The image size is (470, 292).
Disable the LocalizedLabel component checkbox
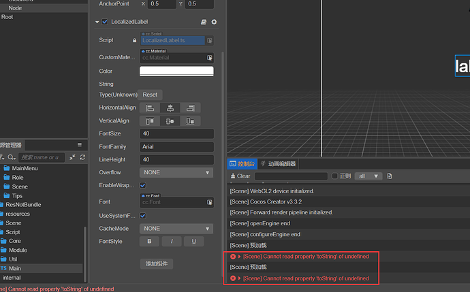pos(105,22)
